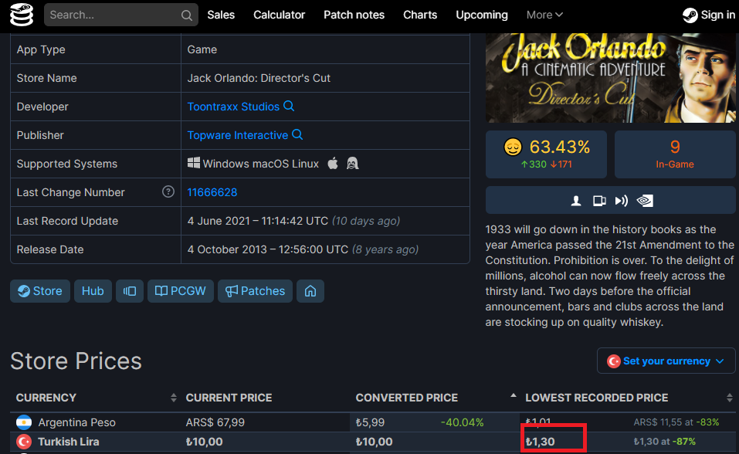
Task: Click the Last Change Number help icon
Action: click(168, 191)
